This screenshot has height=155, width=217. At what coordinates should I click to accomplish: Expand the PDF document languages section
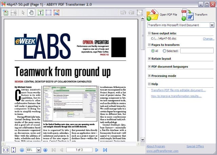[x=149, y=67]
